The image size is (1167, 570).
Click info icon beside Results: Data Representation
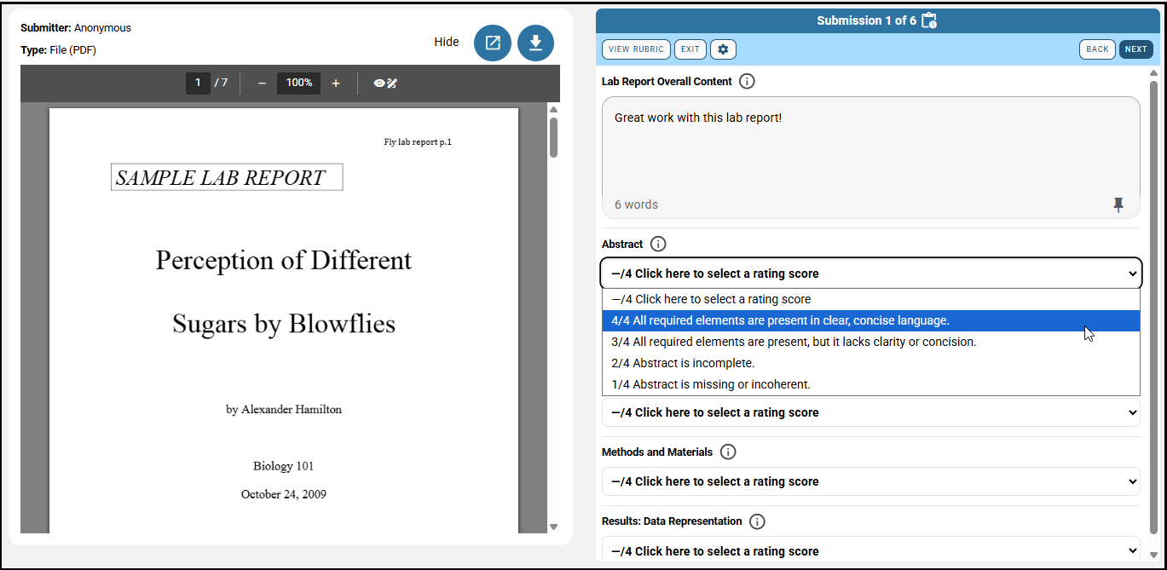pyautogui.click(x=757, y=521)
